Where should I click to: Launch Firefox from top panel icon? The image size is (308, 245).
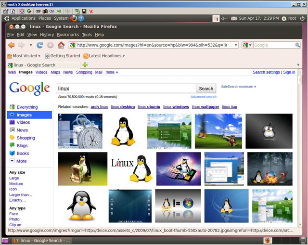coord(74,18)
